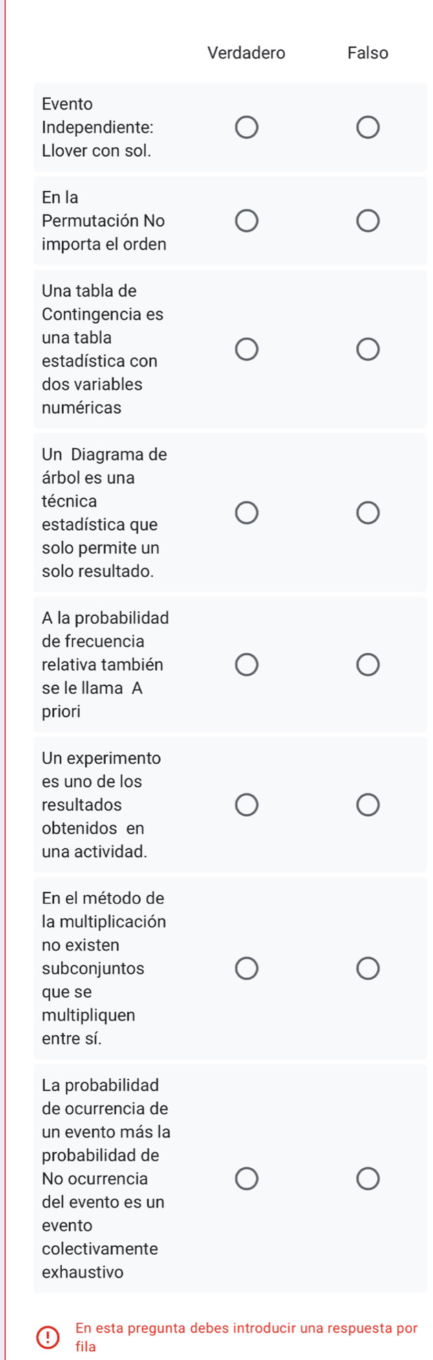Screen dimensions: 433x1360
Task: Click the red required-answer error message
Action: (246, 1337)
